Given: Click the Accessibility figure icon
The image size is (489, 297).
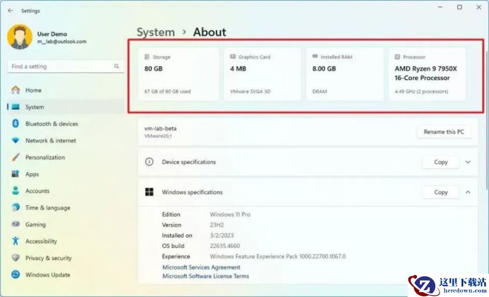Looking at the screenshot, I should [16, 241].
